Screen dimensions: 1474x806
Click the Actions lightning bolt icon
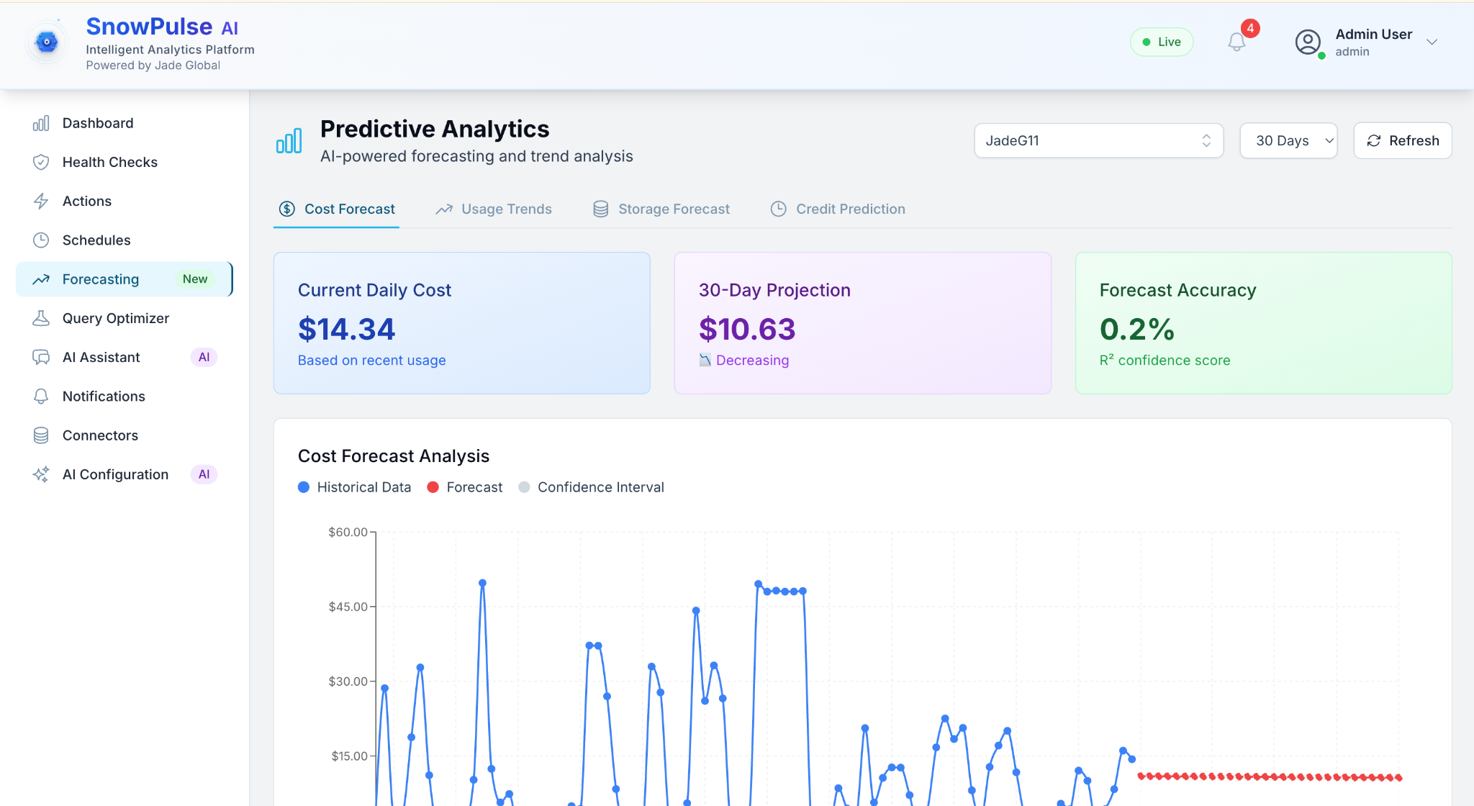point(41,201)
